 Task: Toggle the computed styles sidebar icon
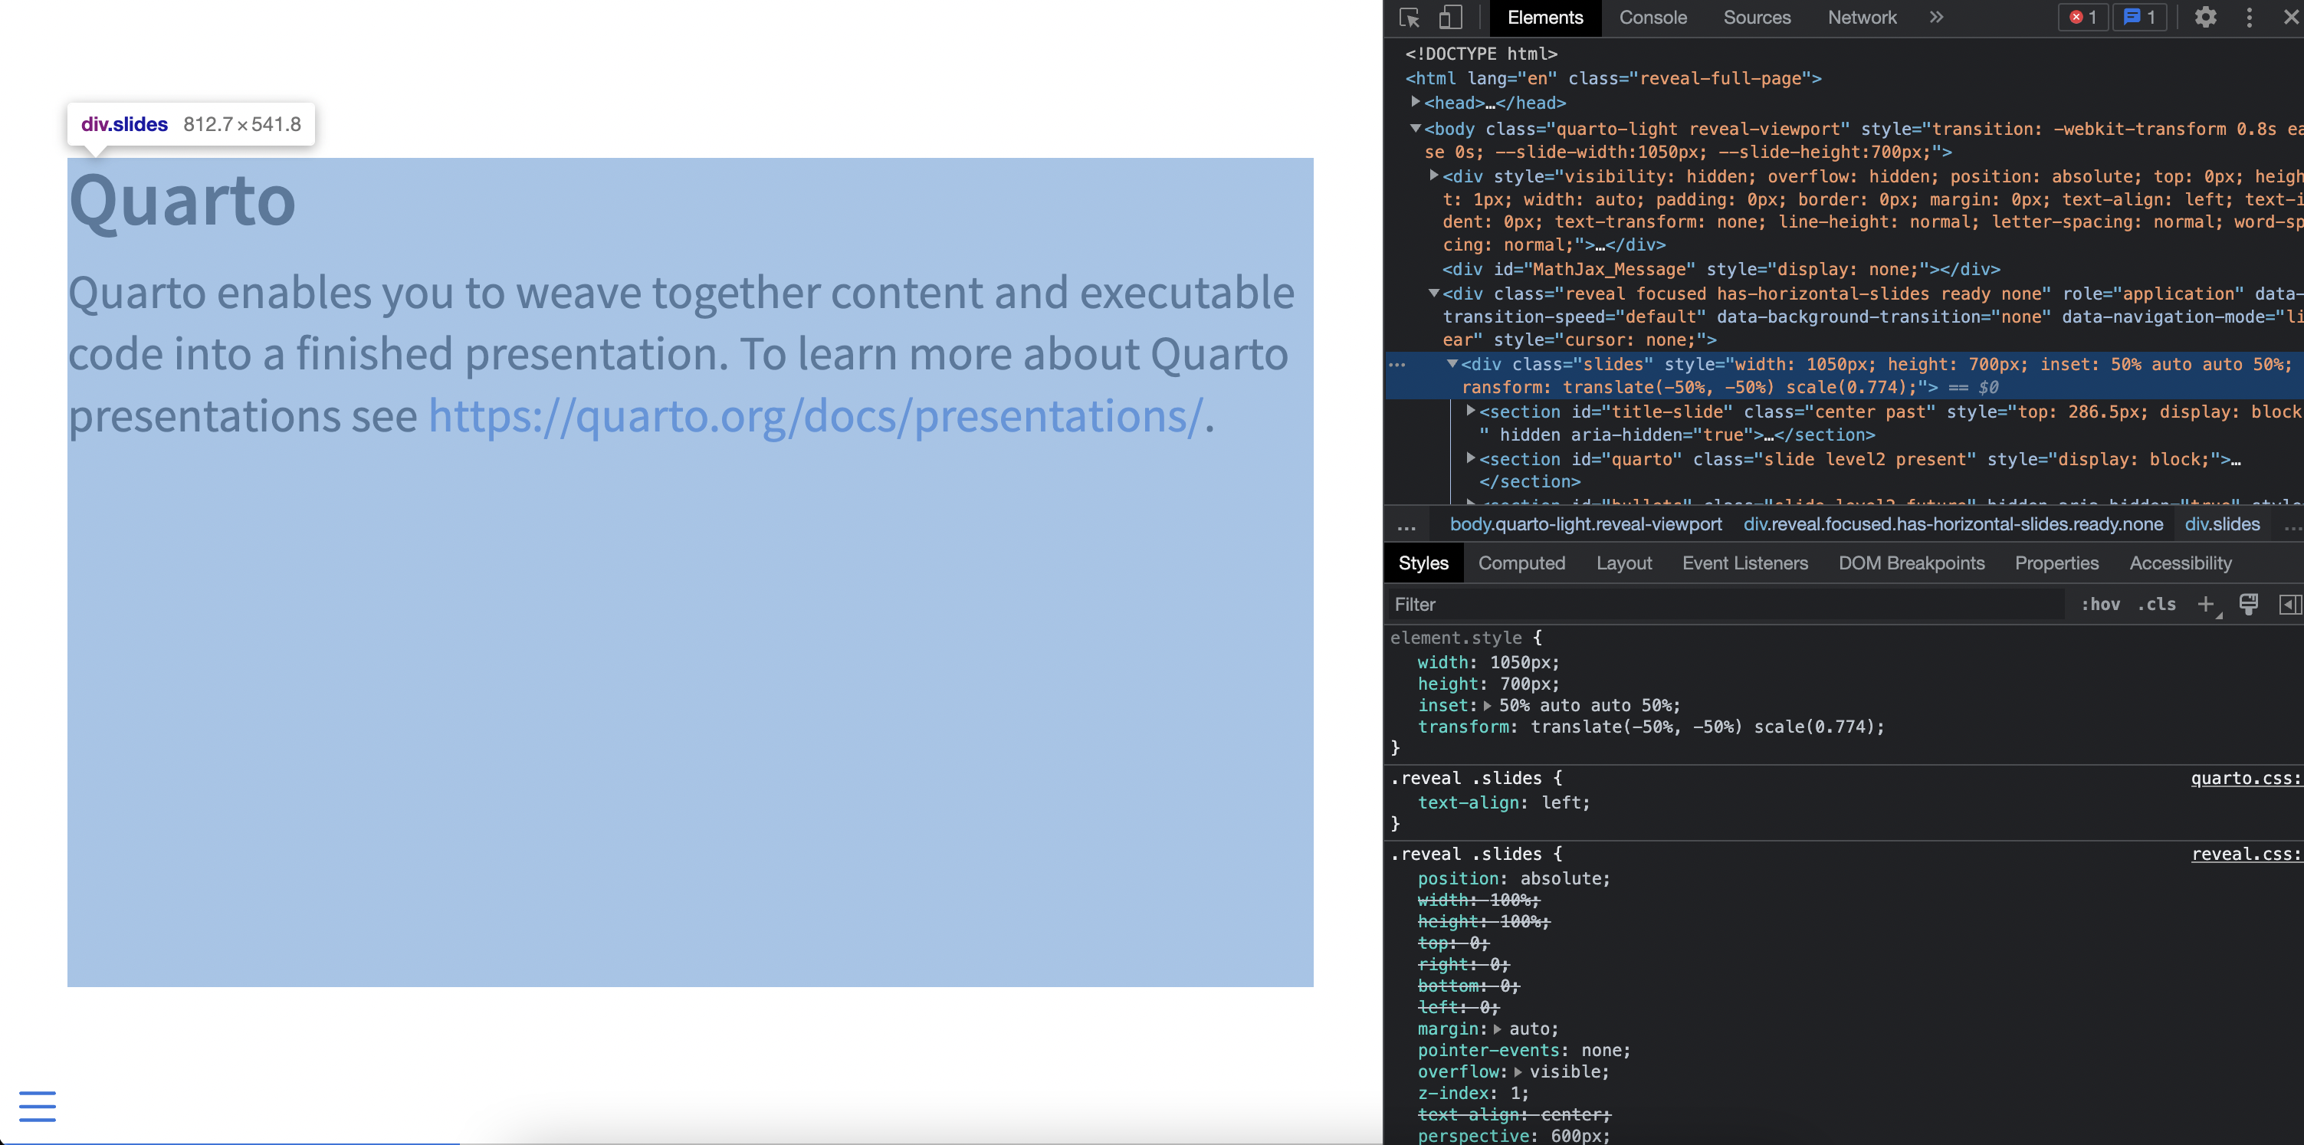coord(2289,605)
